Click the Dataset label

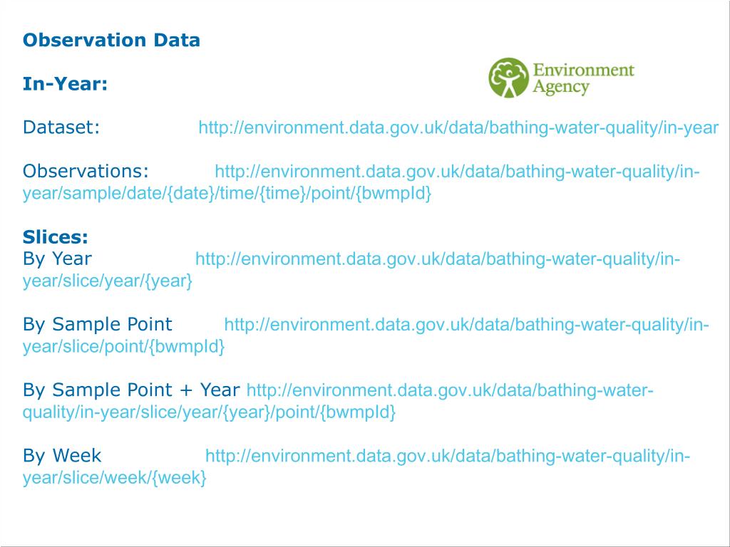61,127
